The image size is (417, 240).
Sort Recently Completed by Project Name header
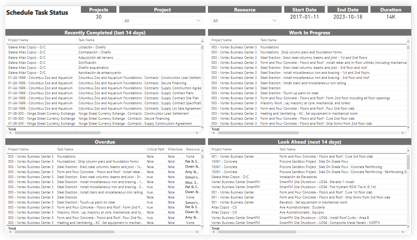point(18,40)
